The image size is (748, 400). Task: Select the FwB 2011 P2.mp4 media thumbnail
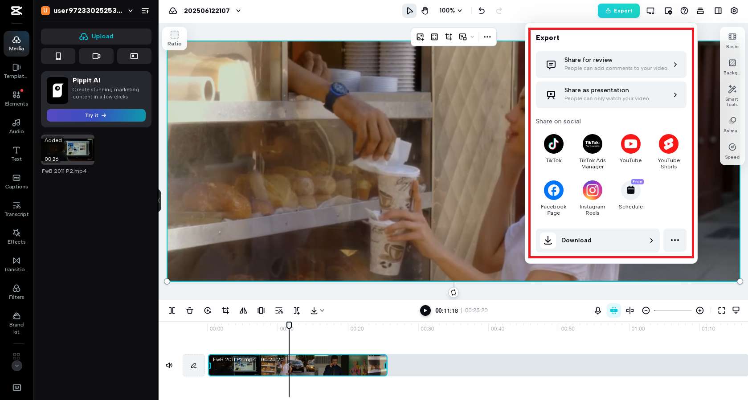coord(68,150)
